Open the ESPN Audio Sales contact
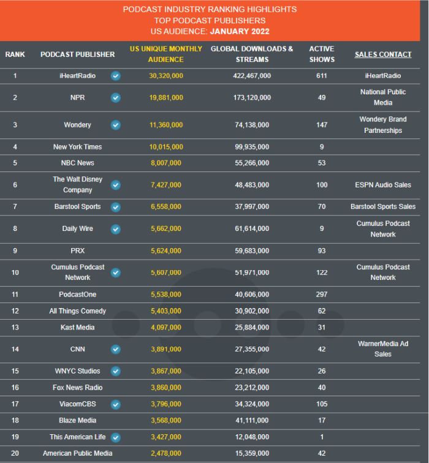Viewport: 429px width, 463px height. 383,185
